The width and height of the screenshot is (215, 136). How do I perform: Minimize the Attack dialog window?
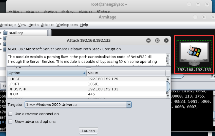tap(148, 40)
